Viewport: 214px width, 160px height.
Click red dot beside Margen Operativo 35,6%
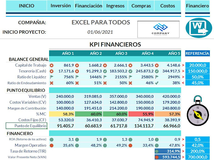52,146
